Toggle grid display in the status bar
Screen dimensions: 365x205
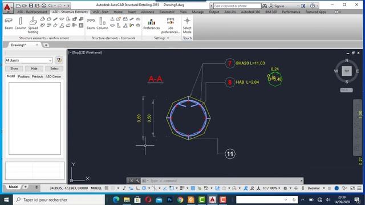coord(107,188)
